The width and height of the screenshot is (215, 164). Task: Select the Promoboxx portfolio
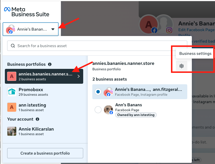tap(44, 92)
